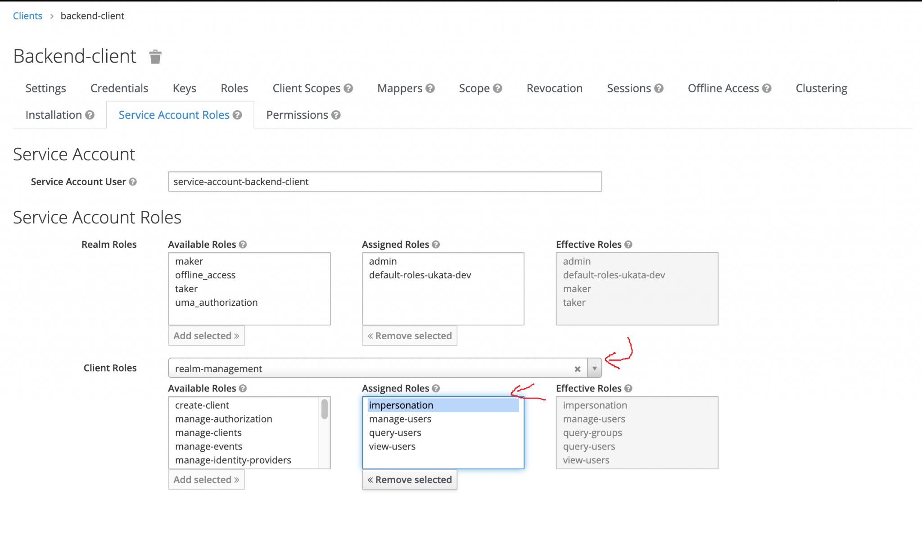Switch to the Credentials tab
The width and height of the screenshot is (922, 545).
119,88
